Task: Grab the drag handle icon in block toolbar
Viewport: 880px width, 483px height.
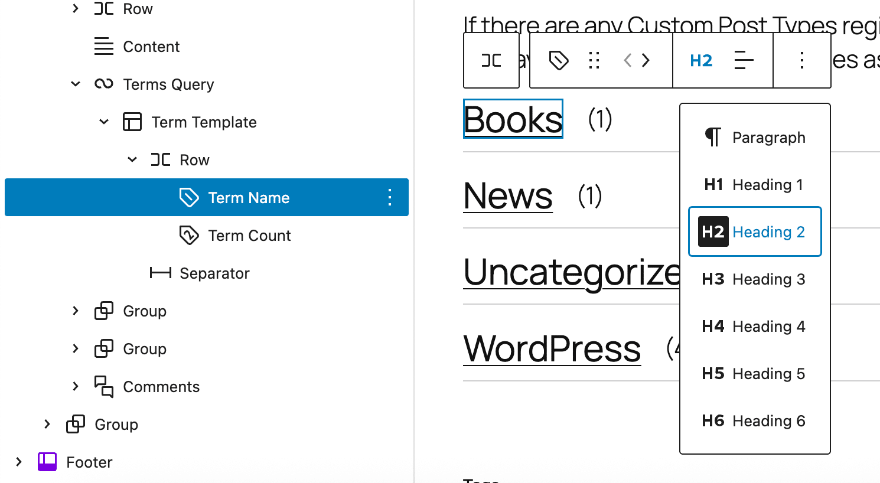Action: point(594,60)
